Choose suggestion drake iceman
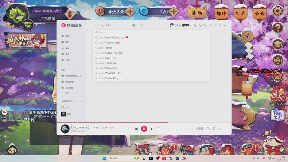288x162 pixels. pos(151,48)
